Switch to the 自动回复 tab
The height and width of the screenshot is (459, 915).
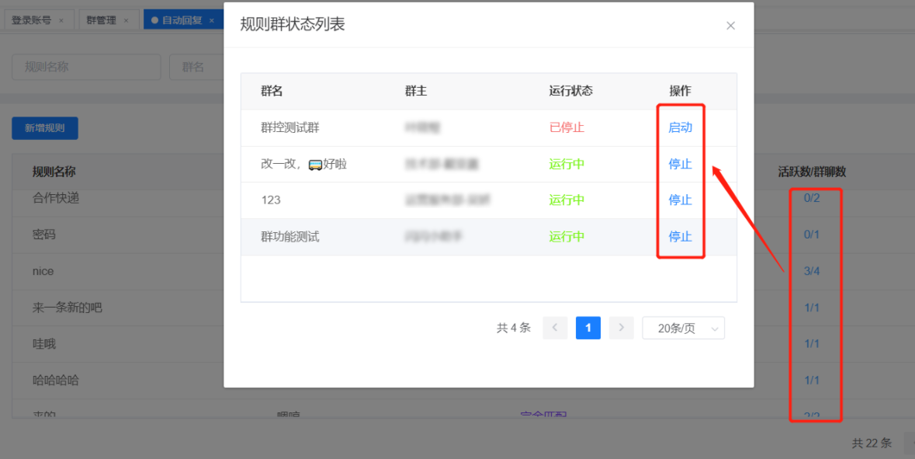coord(182,20)
